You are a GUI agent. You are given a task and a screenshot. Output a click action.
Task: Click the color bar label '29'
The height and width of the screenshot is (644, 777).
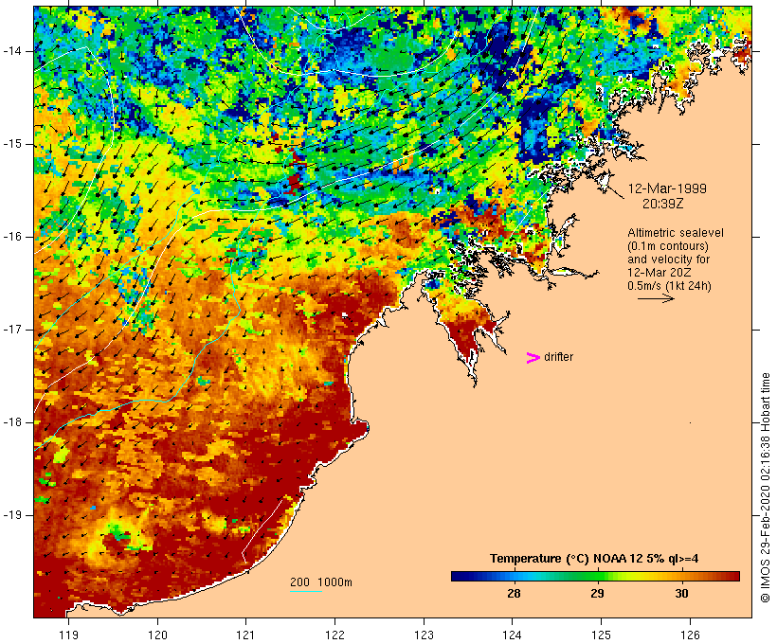597,593
